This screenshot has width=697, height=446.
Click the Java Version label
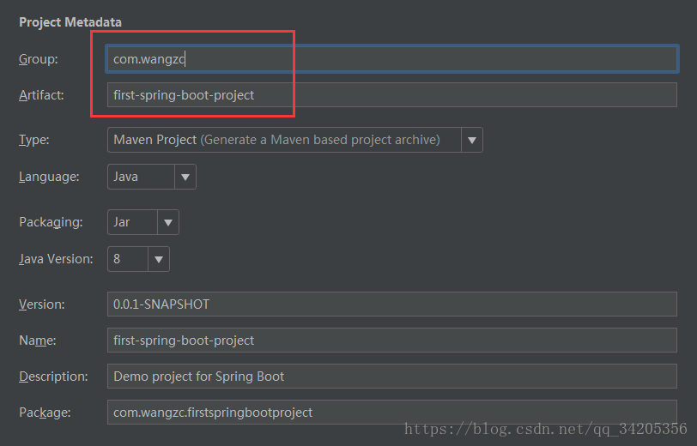pyautogui.click(x=56, y=259)
